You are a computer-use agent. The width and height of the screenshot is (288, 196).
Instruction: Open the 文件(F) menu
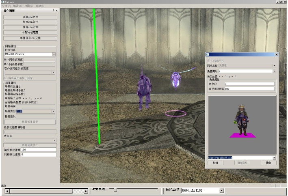6,6
